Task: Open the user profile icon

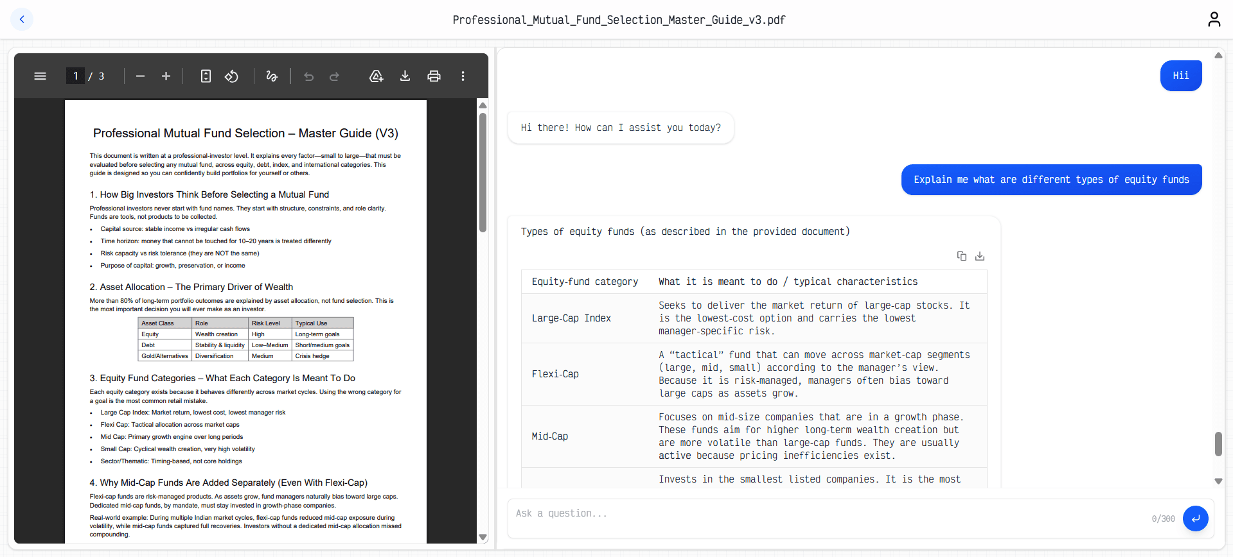Action: click(x=1214, y=19)
